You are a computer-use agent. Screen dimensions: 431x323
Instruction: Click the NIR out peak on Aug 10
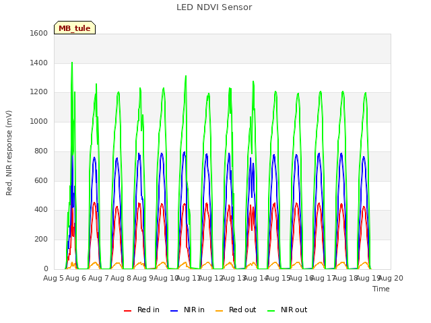point(186,76)
